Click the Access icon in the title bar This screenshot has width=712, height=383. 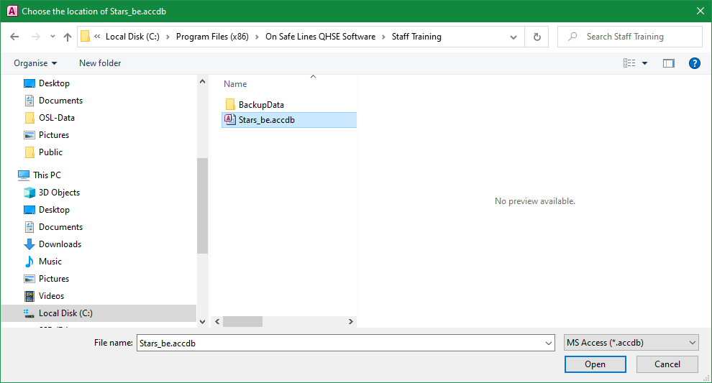pyautogui.click(x=12, y=11)
